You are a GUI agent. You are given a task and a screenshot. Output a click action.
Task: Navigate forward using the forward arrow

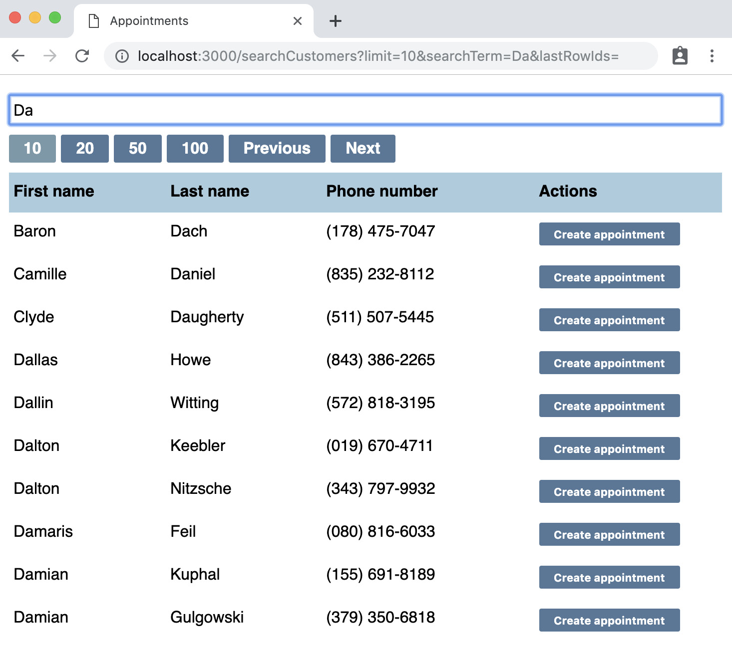tap(50, 56)
